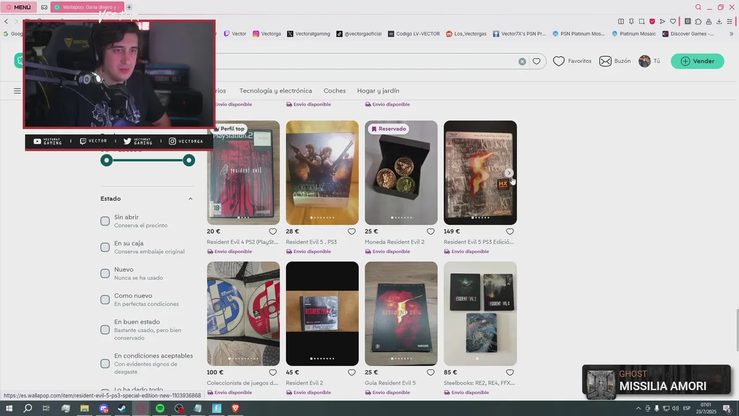This screenshot has height=416, width=739.
Task: Save search with heart icon in search bar
Action: (x=536, y=61)
